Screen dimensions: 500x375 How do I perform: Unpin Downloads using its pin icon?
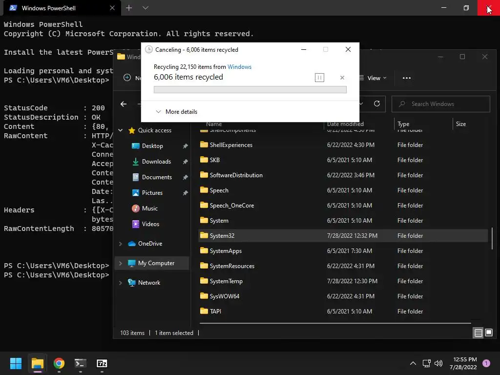click(x=185, y=162)
